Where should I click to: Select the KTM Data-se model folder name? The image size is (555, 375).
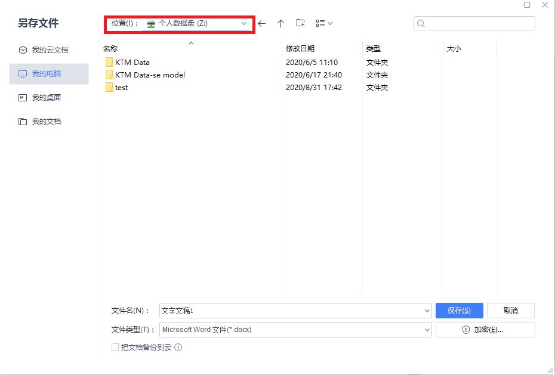150,75
